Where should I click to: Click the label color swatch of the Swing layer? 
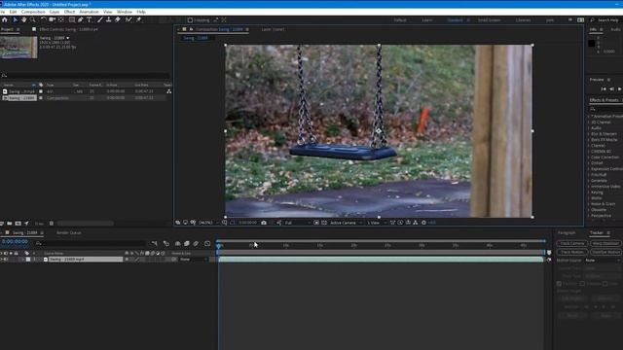28,260
